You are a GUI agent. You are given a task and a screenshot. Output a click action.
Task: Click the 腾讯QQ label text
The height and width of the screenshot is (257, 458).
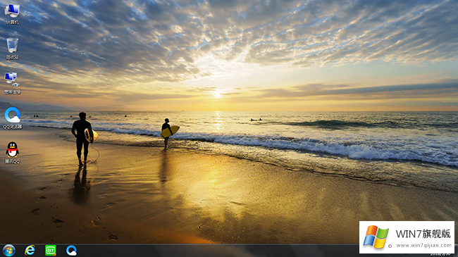12,162
